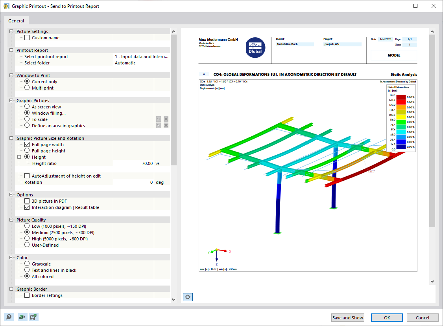Select User-Defined picture quality
Image resolution: width=443 pixels, height=326 pixels.
point(27,245)
